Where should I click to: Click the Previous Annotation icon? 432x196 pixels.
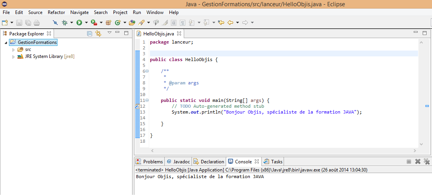(207, 23)
